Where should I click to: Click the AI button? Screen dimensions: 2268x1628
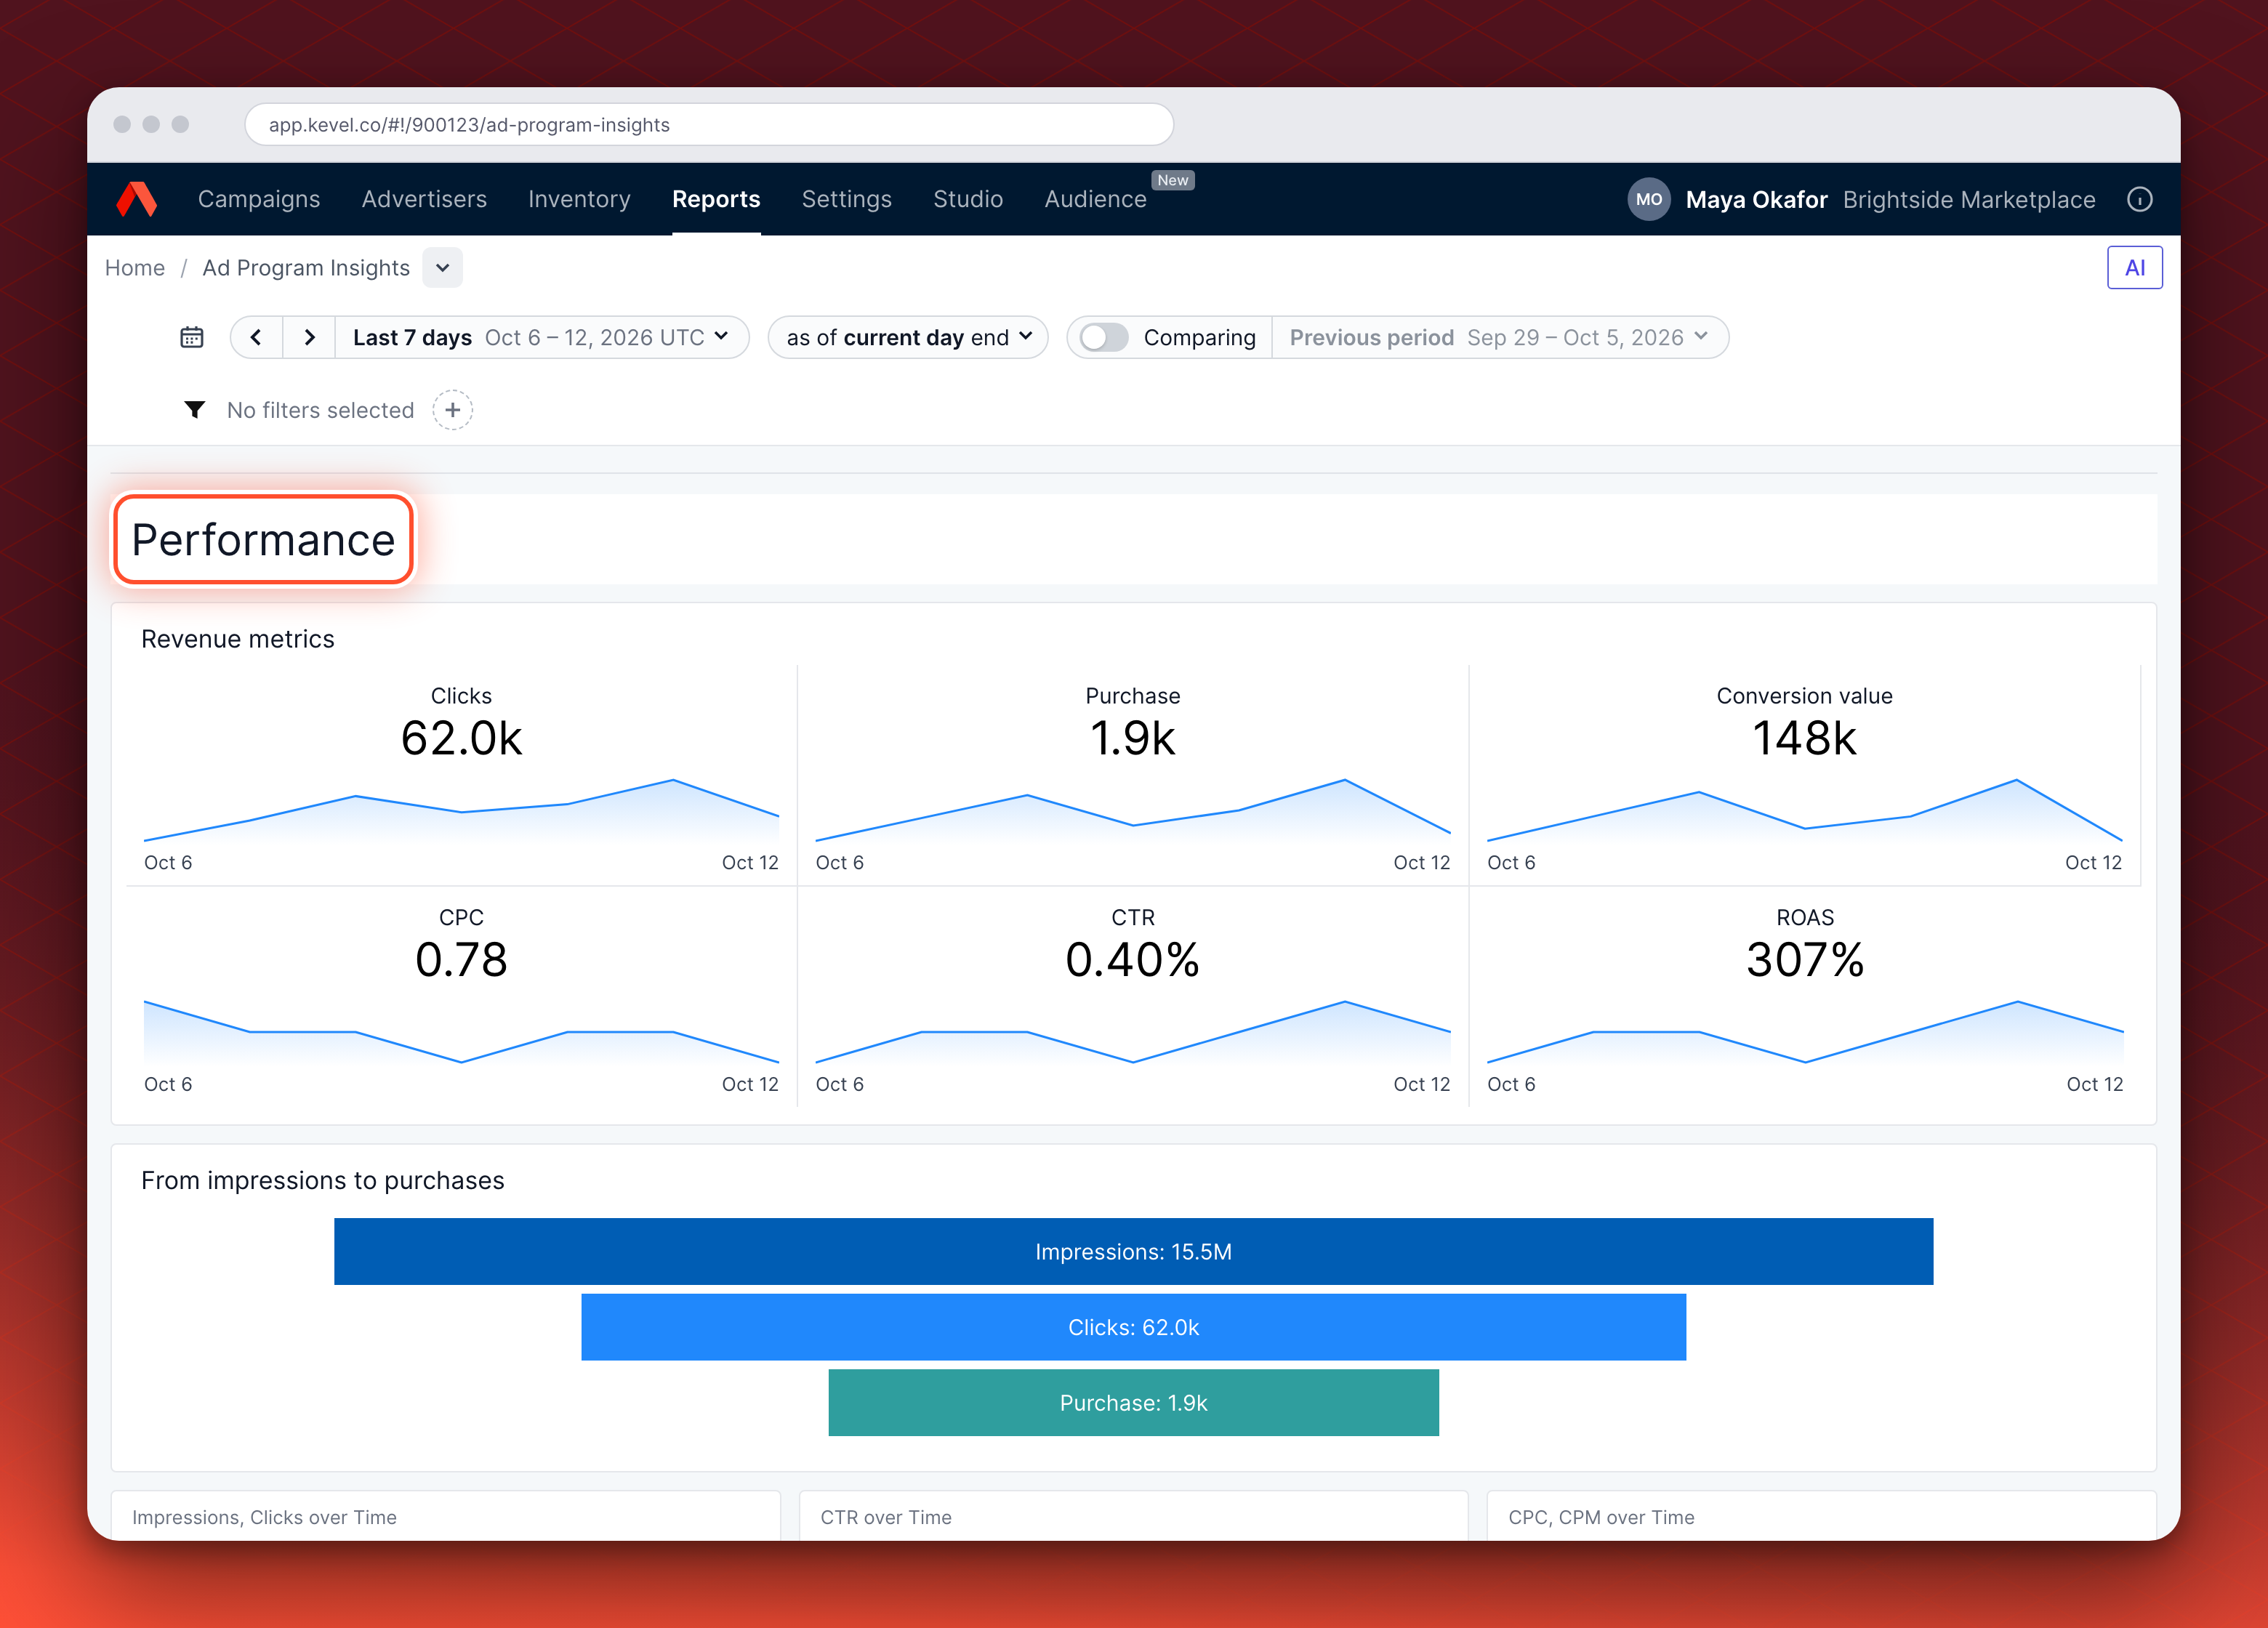2134,268
